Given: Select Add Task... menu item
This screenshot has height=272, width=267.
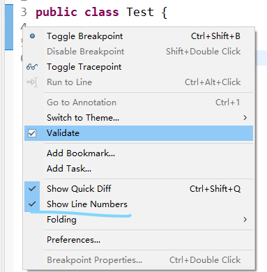Looking at the screenshot, I should 139,169.
